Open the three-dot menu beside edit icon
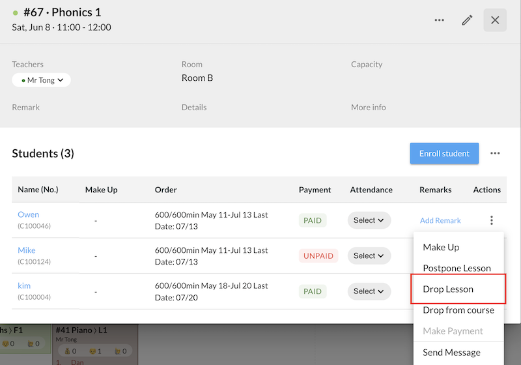 pos(440,20)
